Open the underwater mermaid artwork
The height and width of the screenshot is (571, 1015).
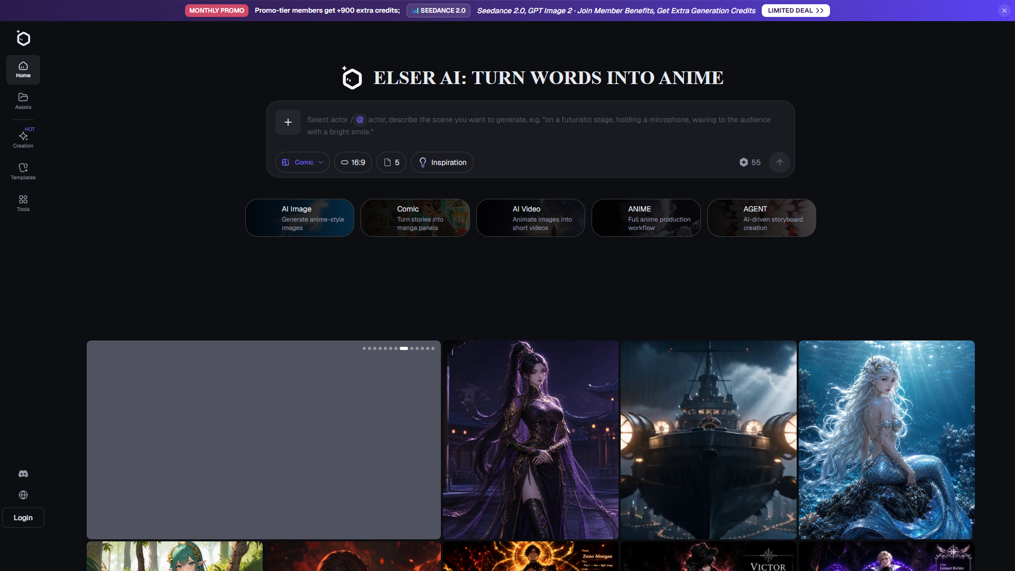click(x=887, y=440)
